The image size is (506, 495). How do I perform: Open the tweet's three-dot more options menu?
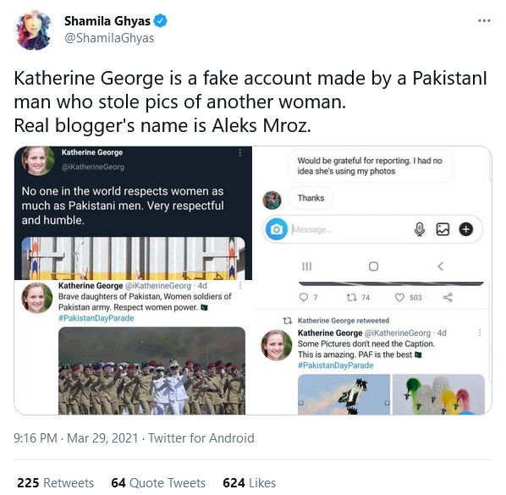pyautogui.click(x=484, y=20)
